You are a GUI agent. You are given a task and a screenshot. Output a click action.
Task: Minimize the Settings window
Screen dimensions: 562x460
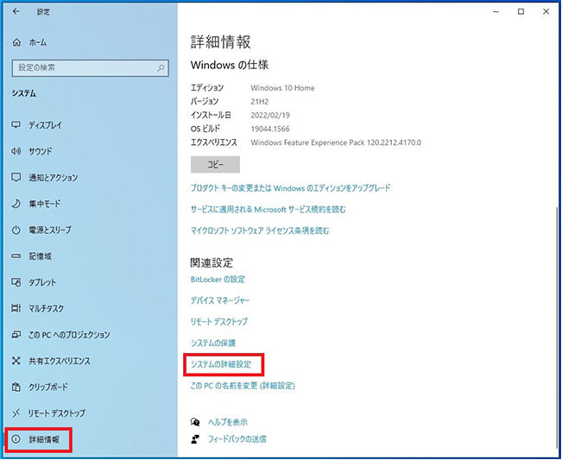[496, 11]
